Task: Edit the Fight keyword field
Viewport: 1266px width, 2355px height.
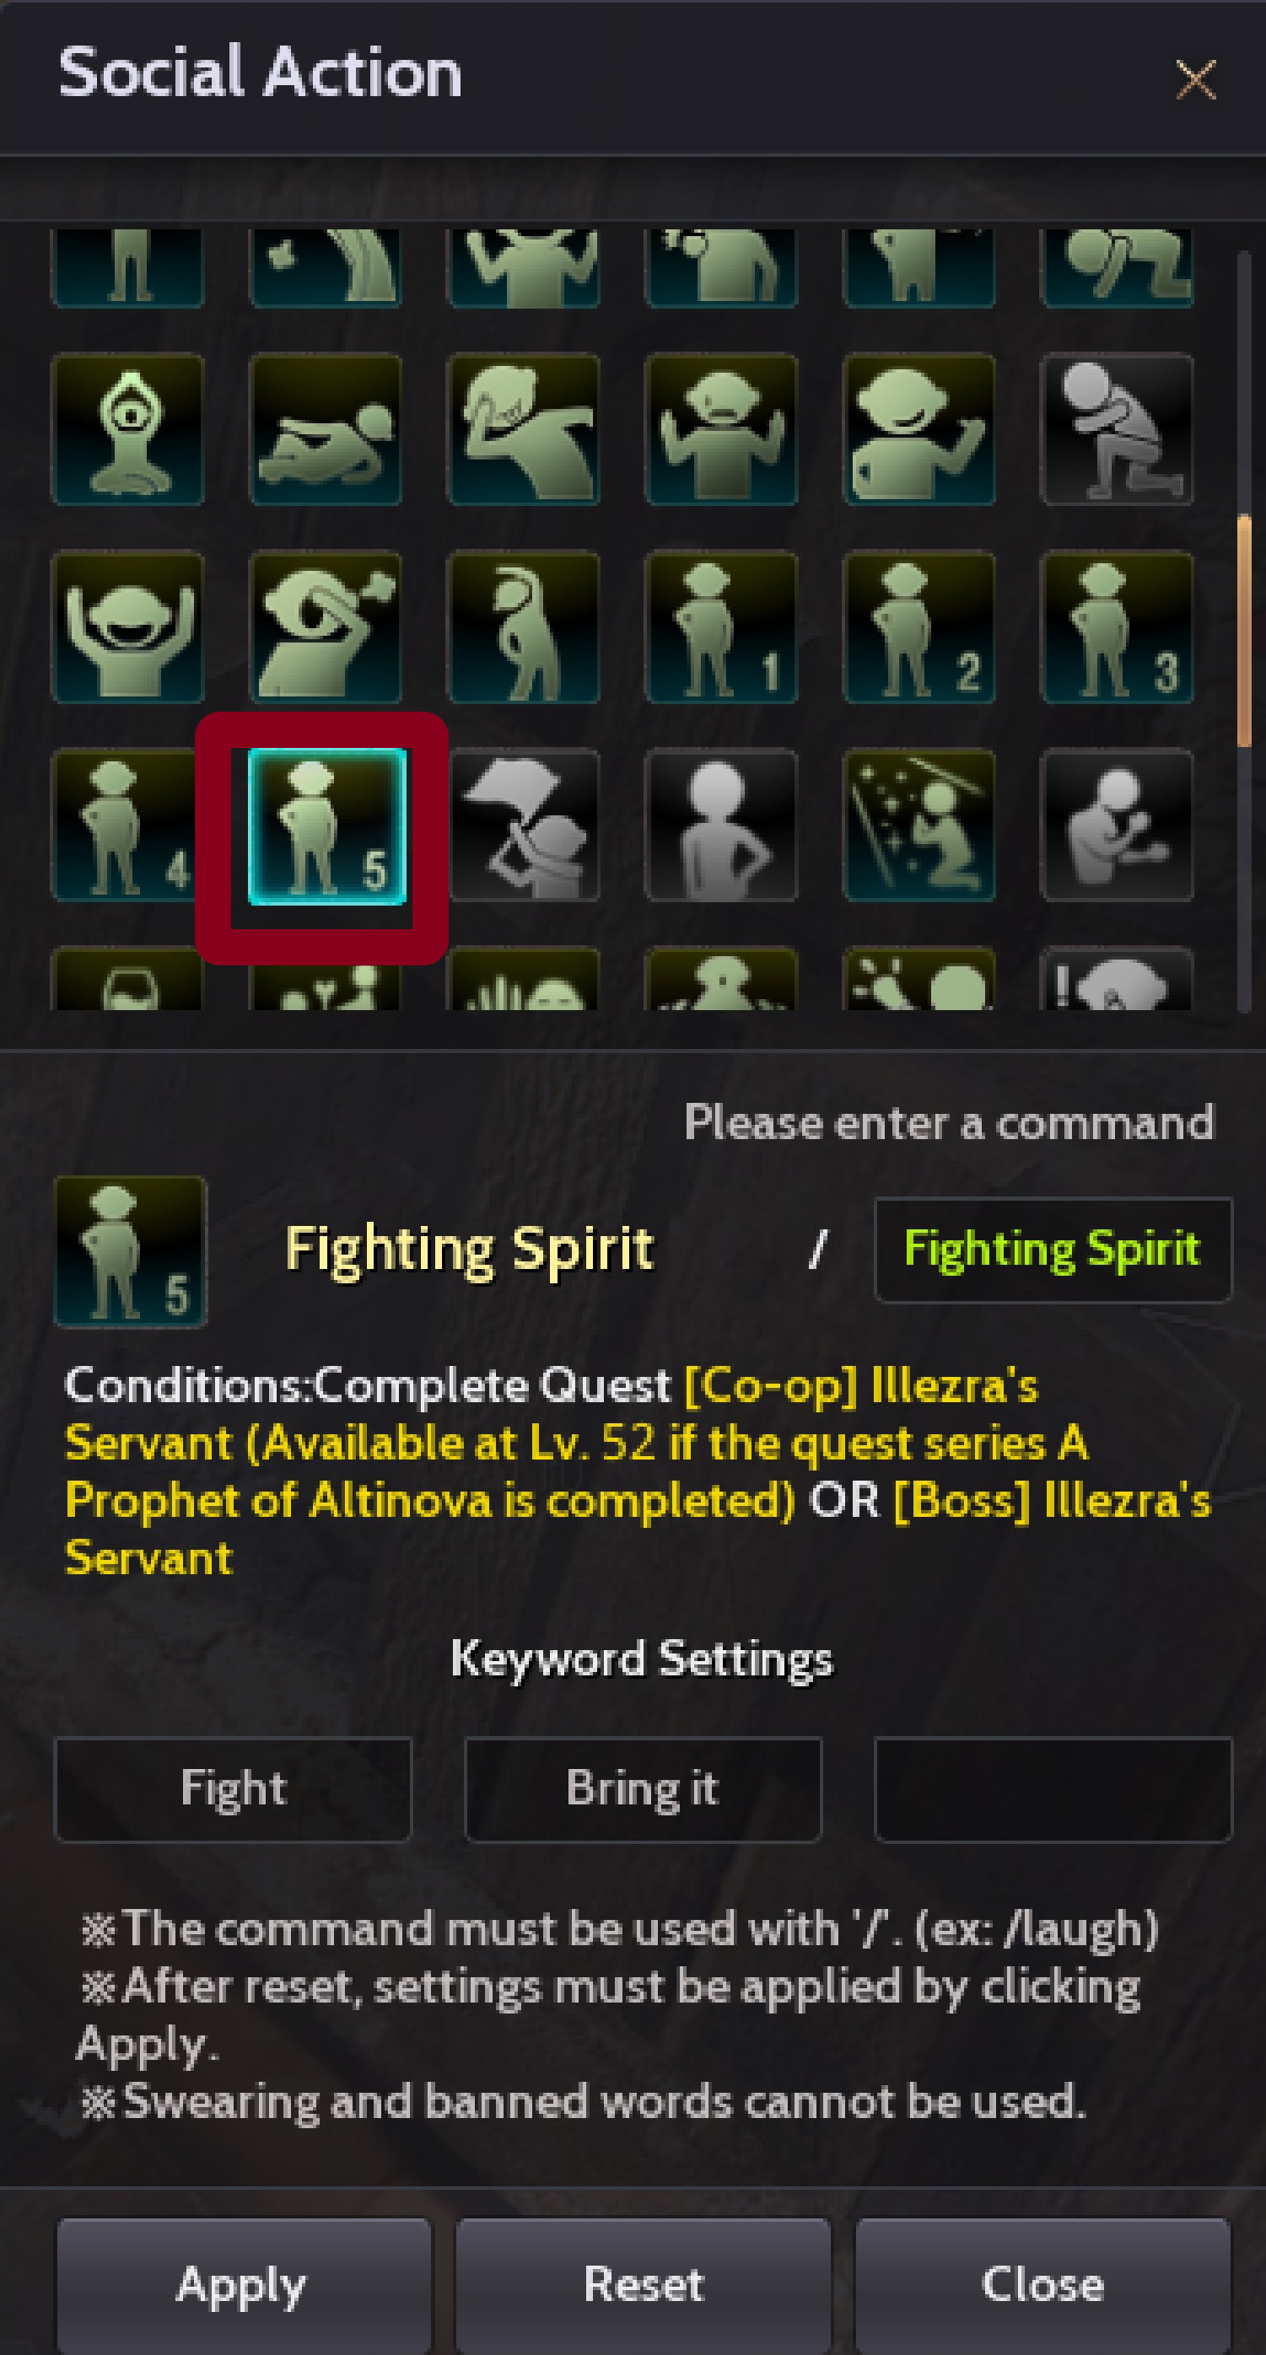Action: (x=234, y=1788)
